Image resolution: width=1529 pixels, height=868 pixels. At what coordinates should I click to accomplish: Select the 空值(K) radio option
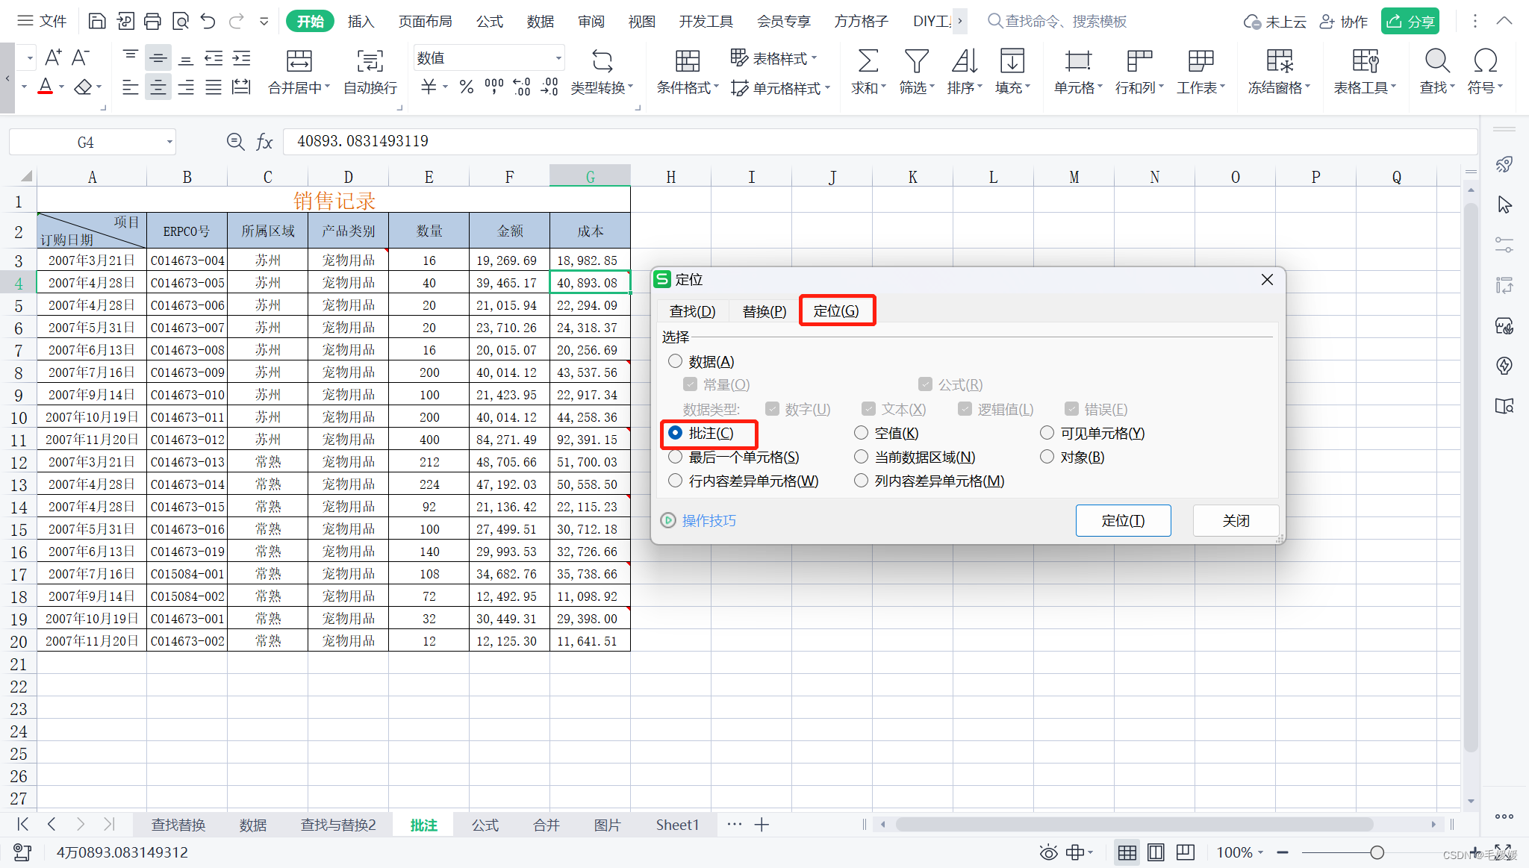(861, 433)
